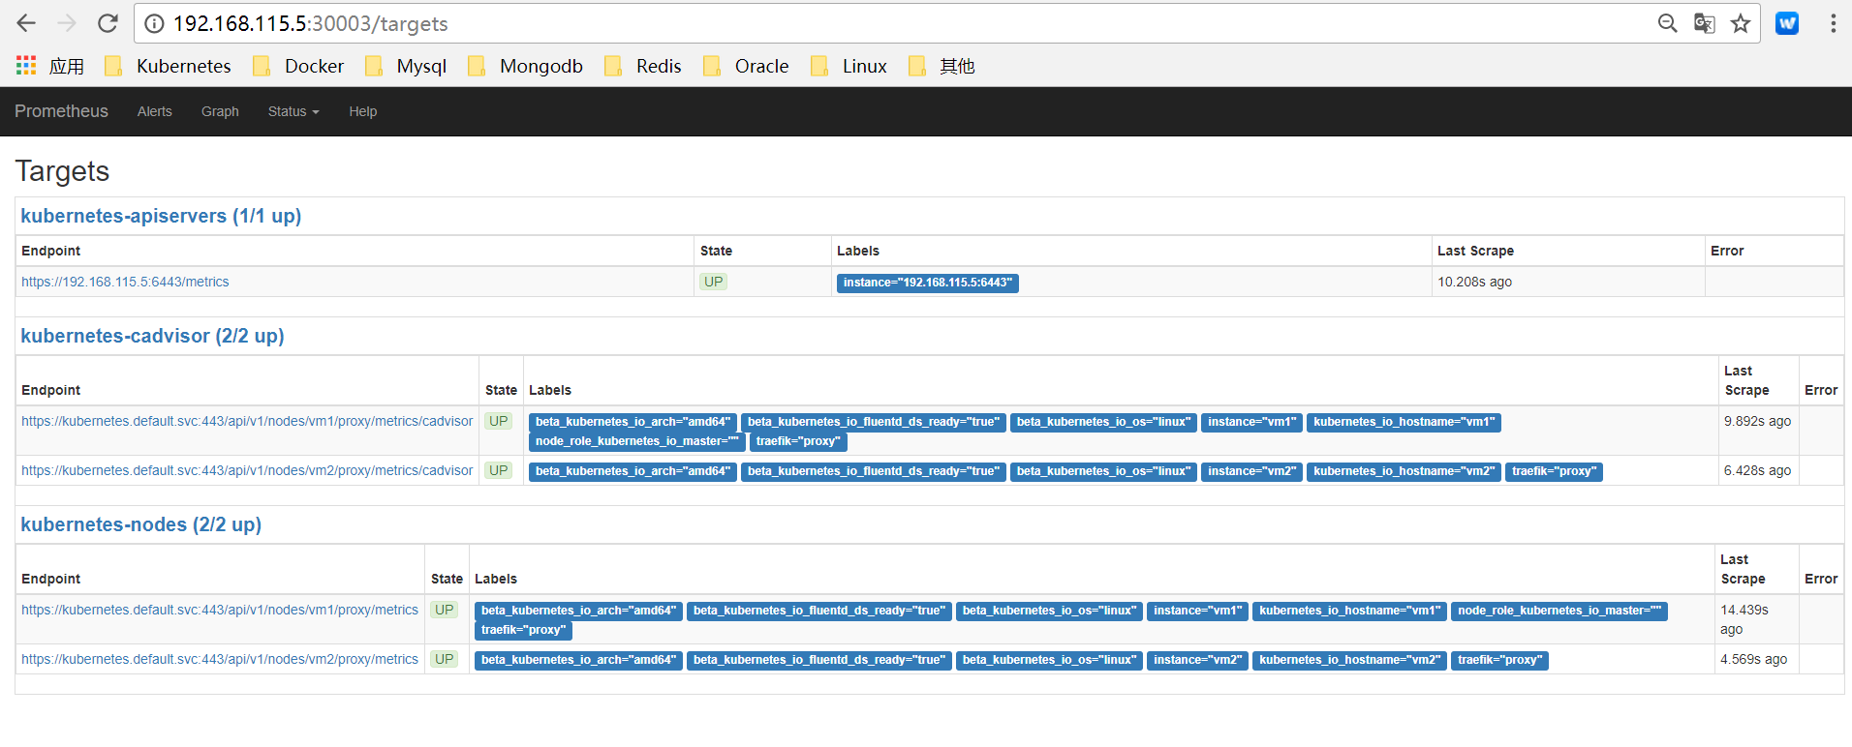The image size is (1852, 747).
Task: Click the 14.439s ago last scrape value
Action: click(1744, 619)
